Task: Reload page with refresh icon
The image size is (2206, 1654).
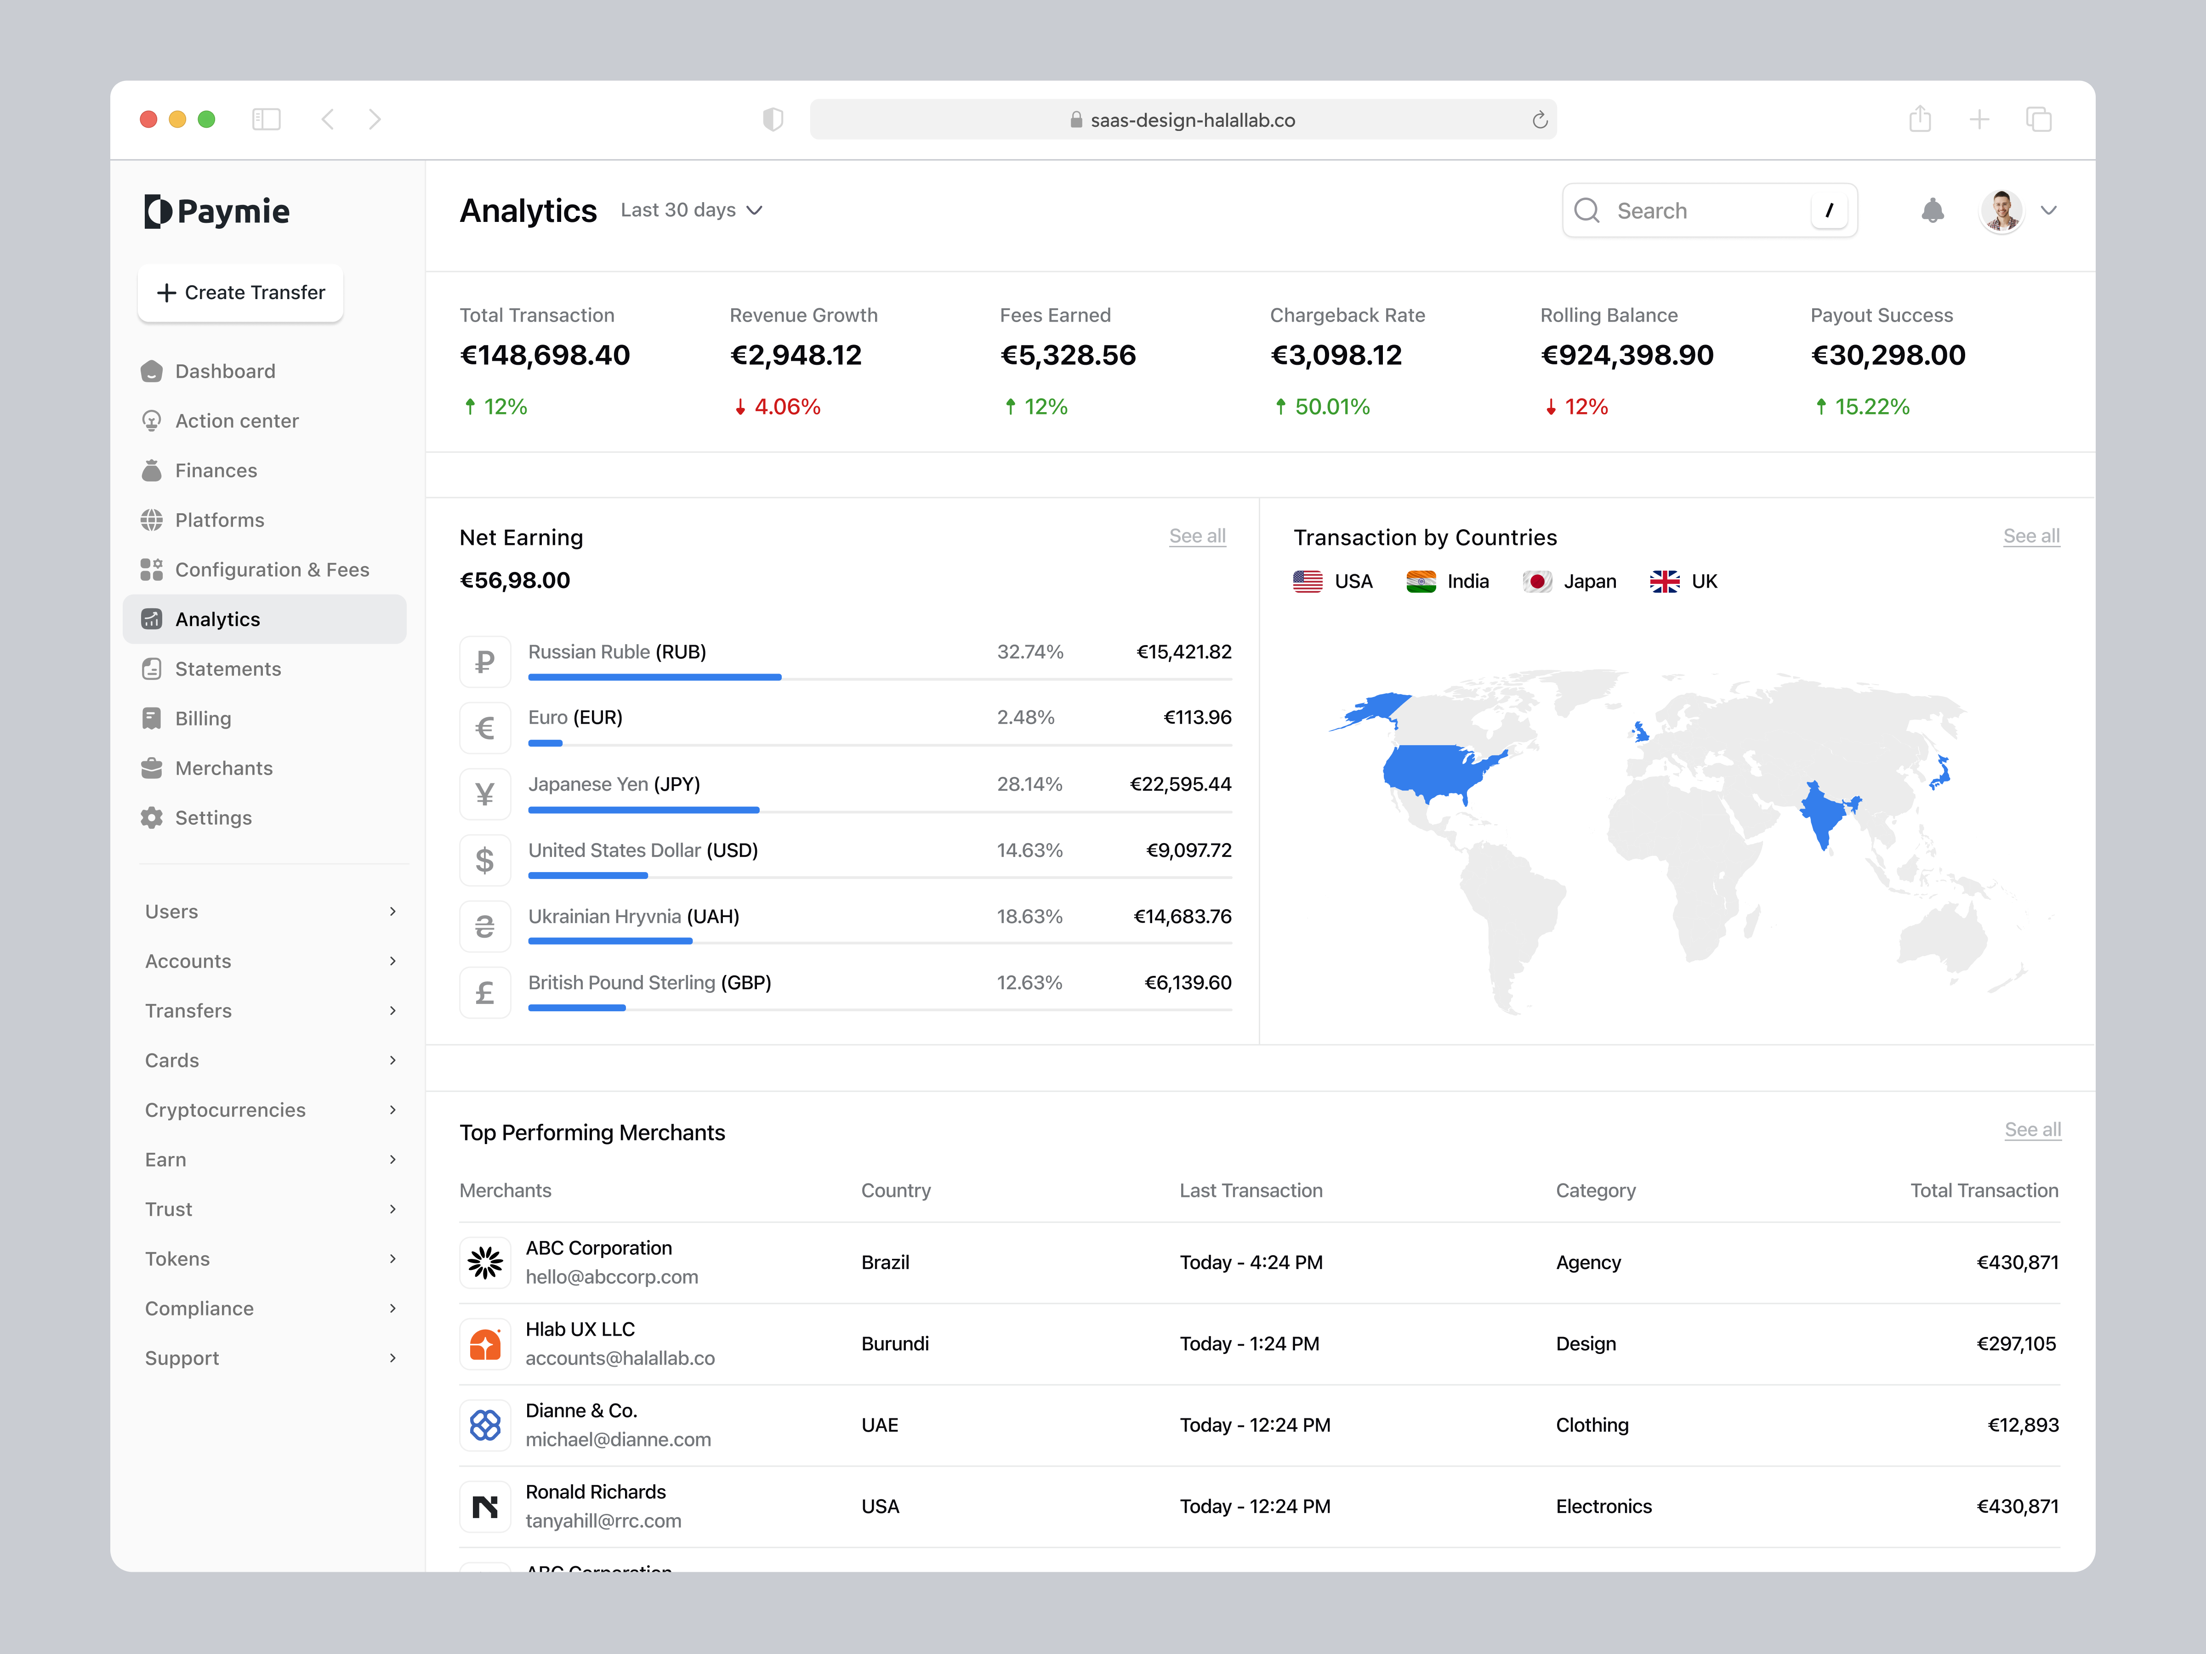Action: click(x=1539, y=119)
